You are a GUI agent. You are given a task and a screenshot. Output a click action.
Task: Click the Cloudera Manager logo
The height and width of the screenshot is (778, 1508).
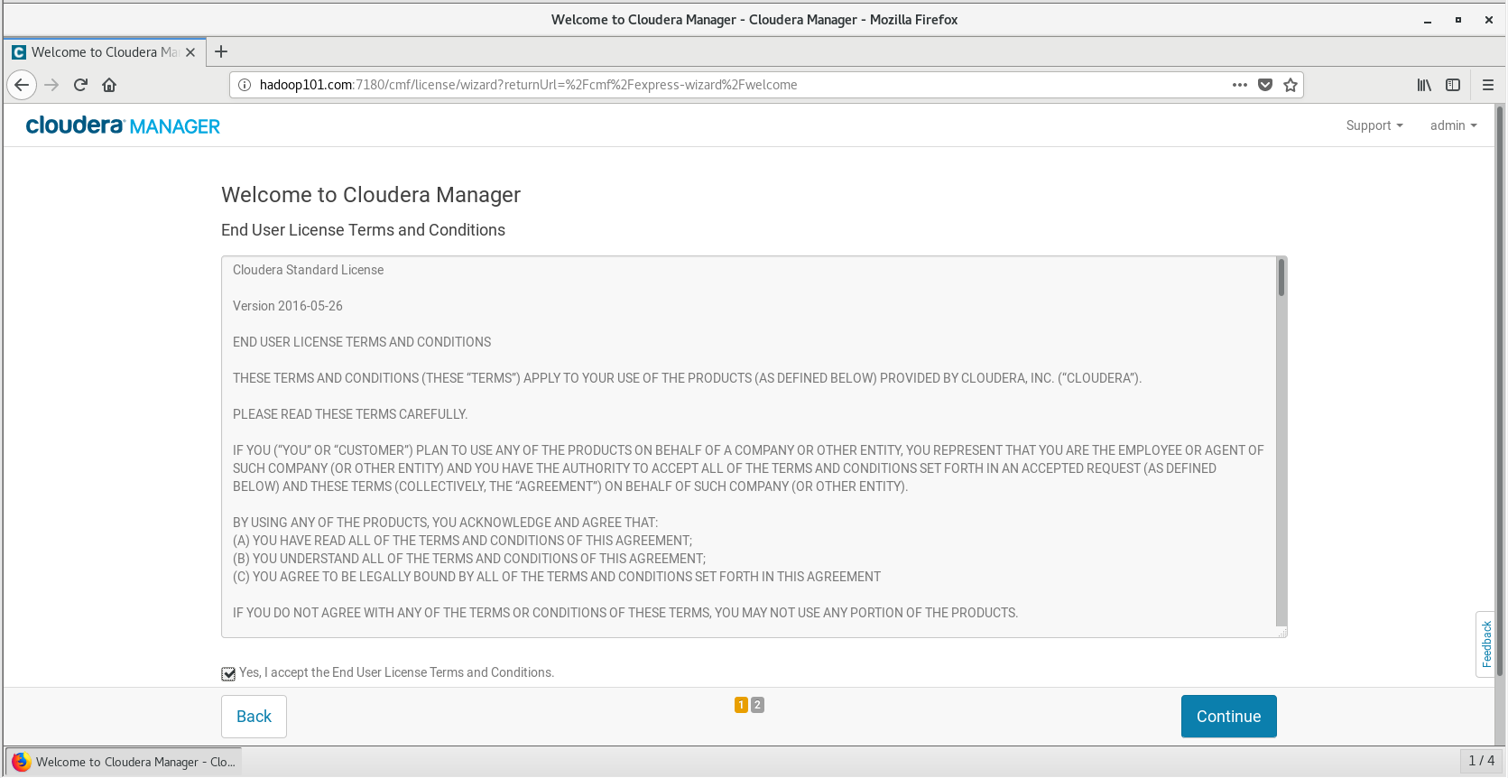(123, 125)
